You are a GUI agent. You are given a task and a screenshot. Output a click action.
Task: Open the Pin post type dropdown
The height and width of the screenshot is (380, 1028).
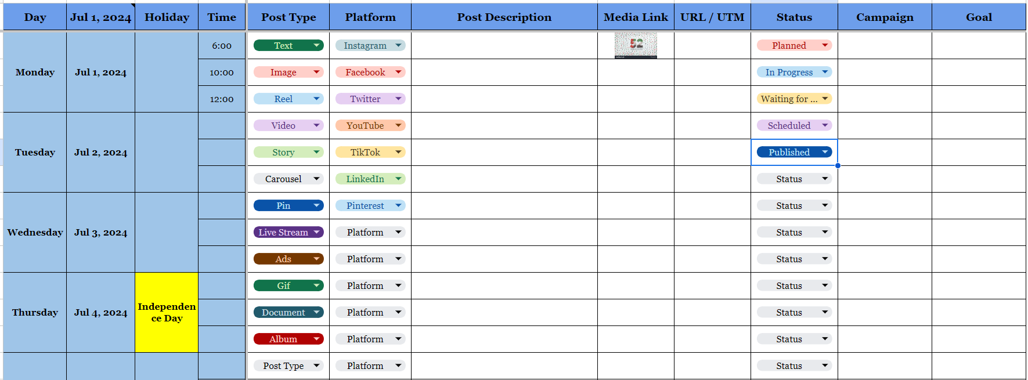coord(288,205)
